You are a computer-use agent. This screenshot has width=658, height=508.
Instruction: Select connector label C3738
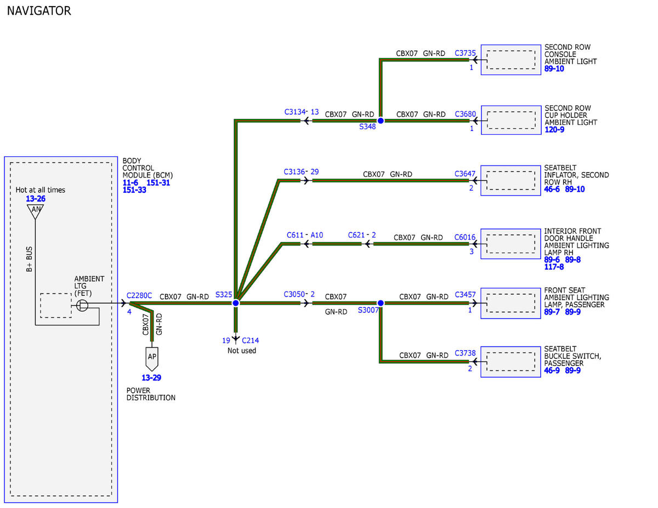point(465,353)
